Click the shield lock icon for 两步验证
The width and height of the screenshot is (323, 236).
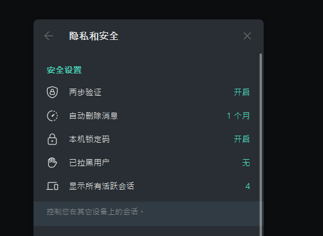[52, 92]
